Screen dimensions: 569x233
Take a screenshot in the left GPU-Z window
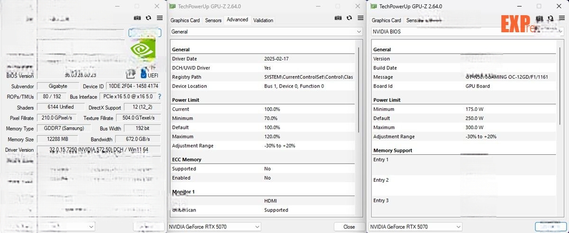[137, 18]
